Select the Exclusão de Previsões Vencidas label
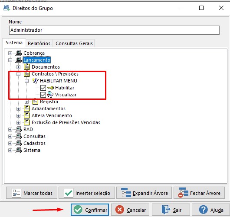The height and width of the screenshot is (217, 230). click(x=66, y=122)
